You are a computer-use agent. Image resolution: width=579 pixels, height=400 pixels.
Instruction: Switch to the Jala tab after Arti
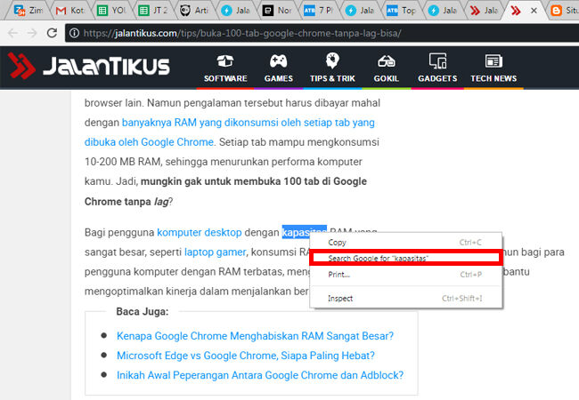235,11
